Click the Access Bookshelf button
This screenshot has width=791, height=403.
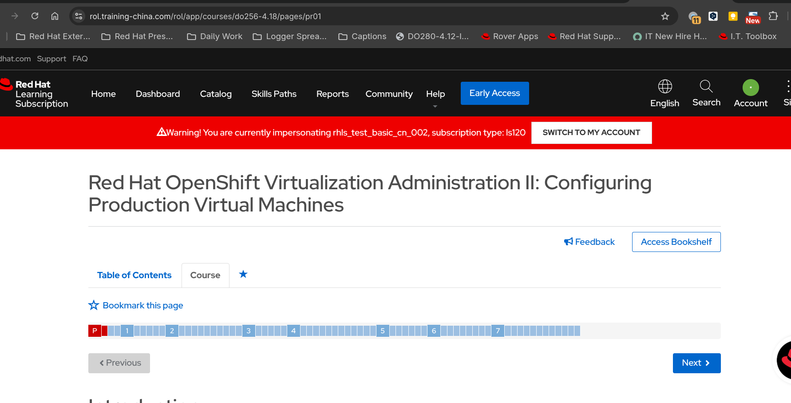coord(676,242)
